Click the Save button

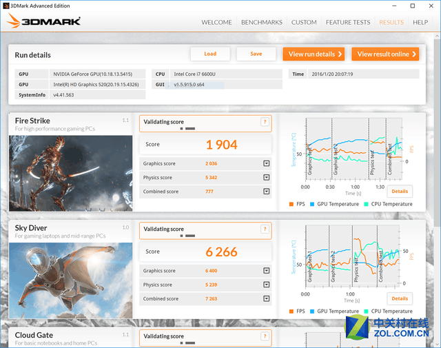pyautogui.click(x=256, y=54)
